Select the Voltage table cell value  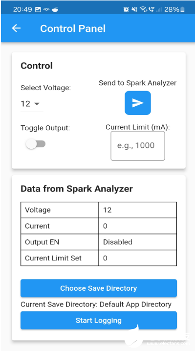pyautogui.click(x=138, y=210)
